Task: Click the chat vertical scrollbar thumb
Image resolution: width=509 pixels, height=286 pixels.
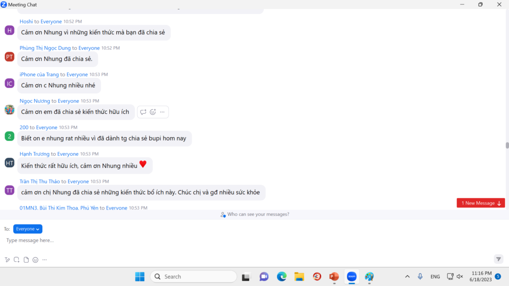Action: point(507,145)
